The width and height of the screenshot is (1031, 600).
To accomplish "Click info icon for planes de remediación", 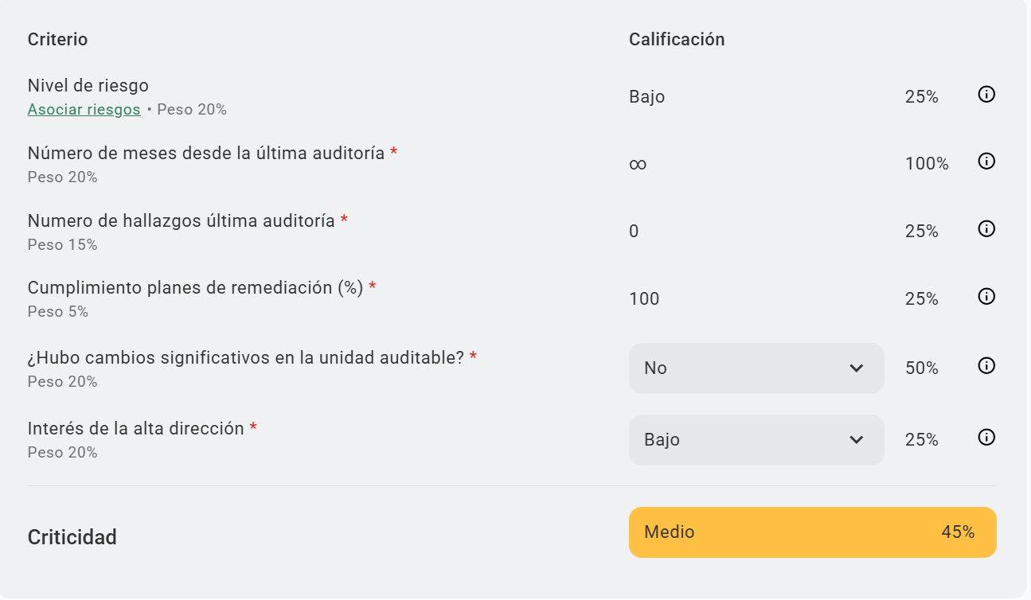I will click(986, 297).
